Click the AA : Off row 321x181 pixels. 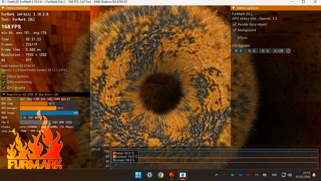point(16,60)
